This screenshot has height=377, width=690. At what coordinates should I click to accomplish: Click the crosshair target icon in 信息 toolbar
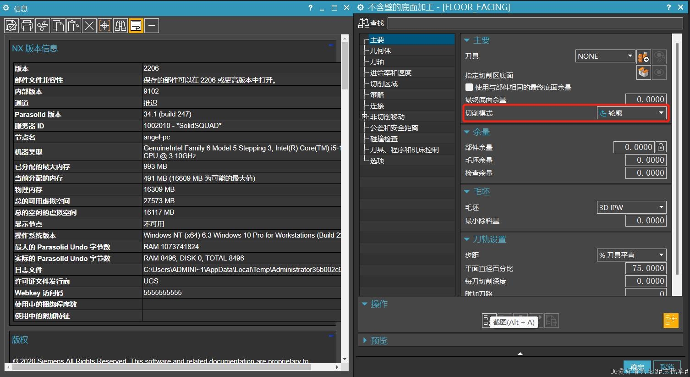pos(105,26)
